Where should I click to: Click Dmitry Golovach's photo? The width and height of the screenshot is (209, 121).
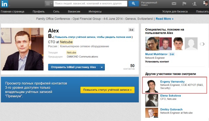coord(152,113)
